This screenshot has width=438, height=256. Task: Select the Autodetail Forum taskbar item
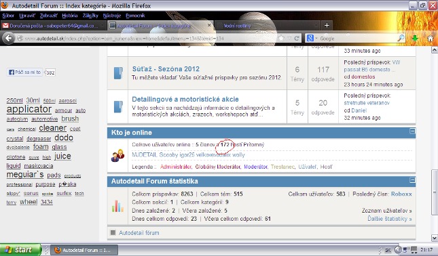(x=85, y=250)
